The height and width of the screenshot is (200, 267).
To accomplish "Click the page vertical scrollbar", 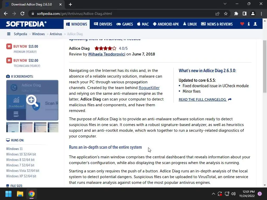I will (265, 66).
